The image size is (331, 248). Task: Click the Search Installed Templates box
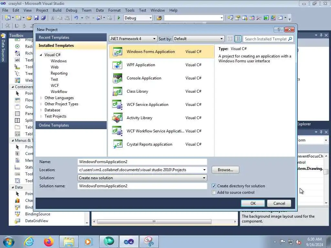pyautogui.click(x=266, y=39)
